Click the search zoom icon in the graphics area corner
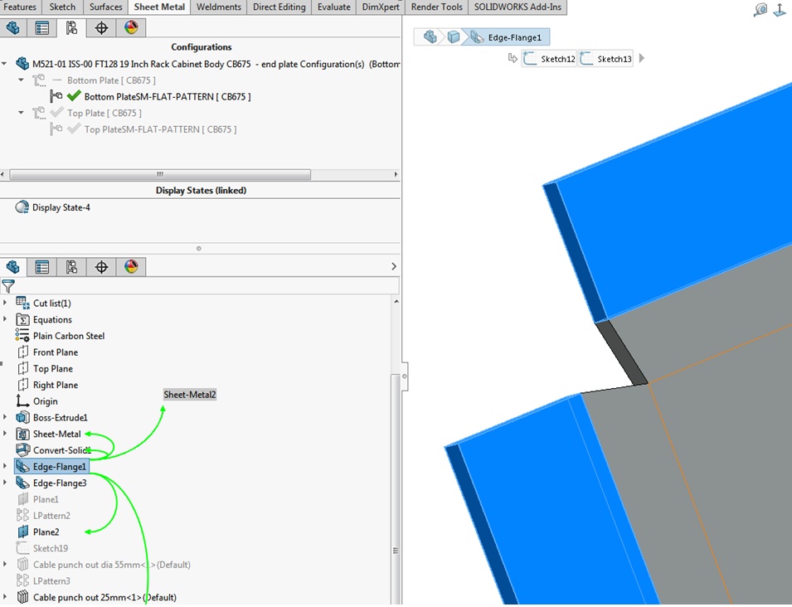Screen dimensions: 792x607 760,10
